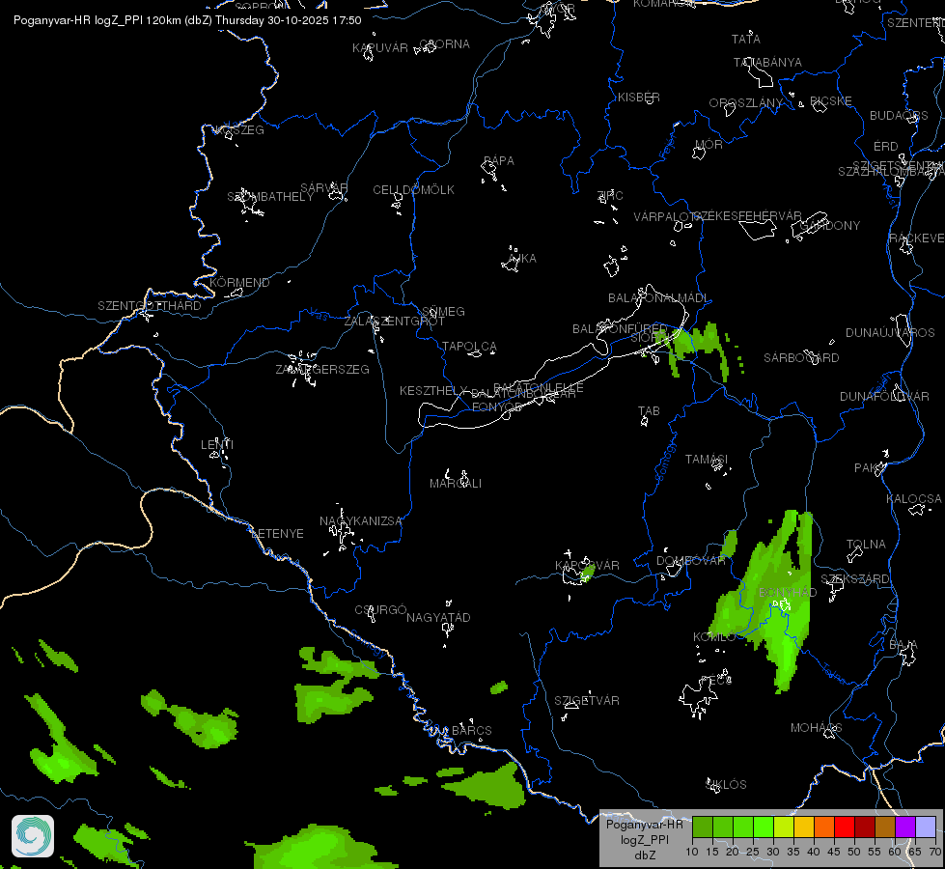Screen dimensions: 945x869
Task: Click the SÁRVÁR town label
Action: pos(323,188)
